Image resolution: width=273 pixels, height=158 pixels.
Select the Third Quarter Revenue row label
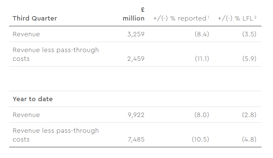click(x=26, y=34)
